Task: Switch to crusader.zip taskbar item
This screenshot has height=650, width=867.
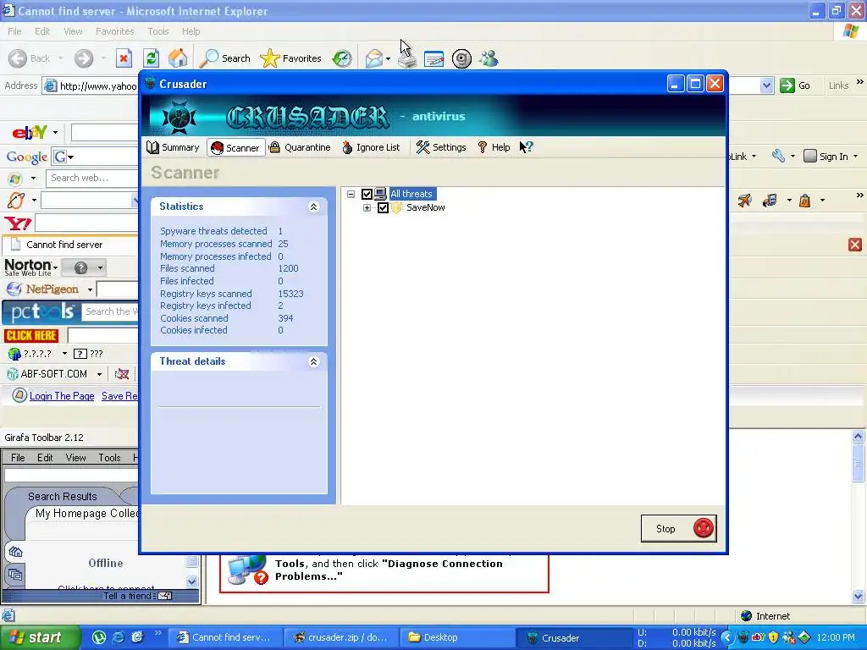Action: point(342,637)
